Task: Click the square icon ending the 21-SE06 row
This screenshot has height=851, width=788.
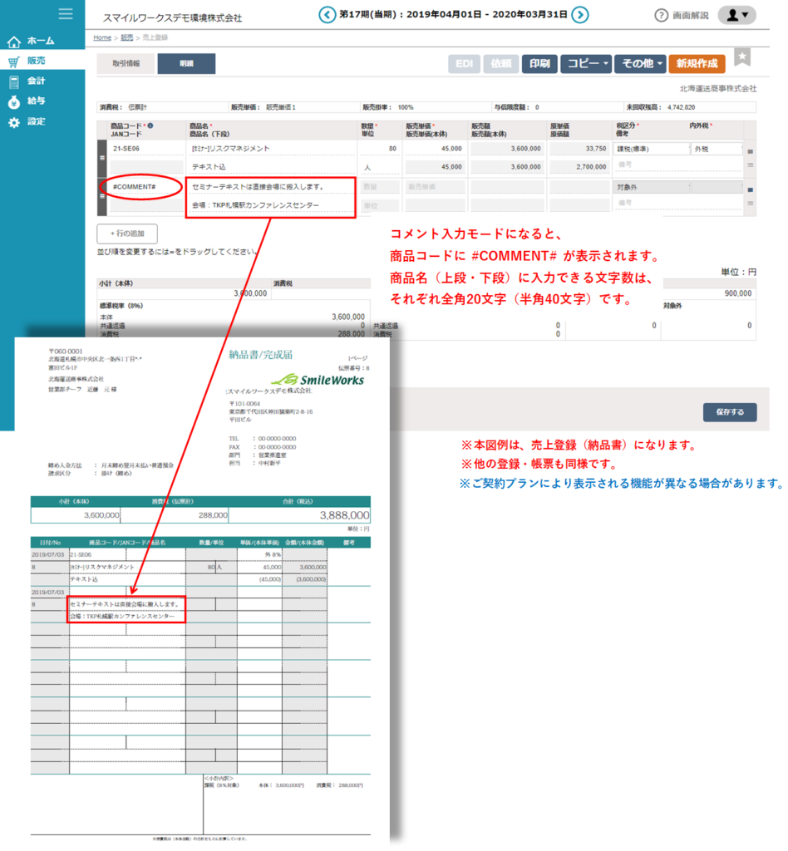Action: [x=751, y=151]
